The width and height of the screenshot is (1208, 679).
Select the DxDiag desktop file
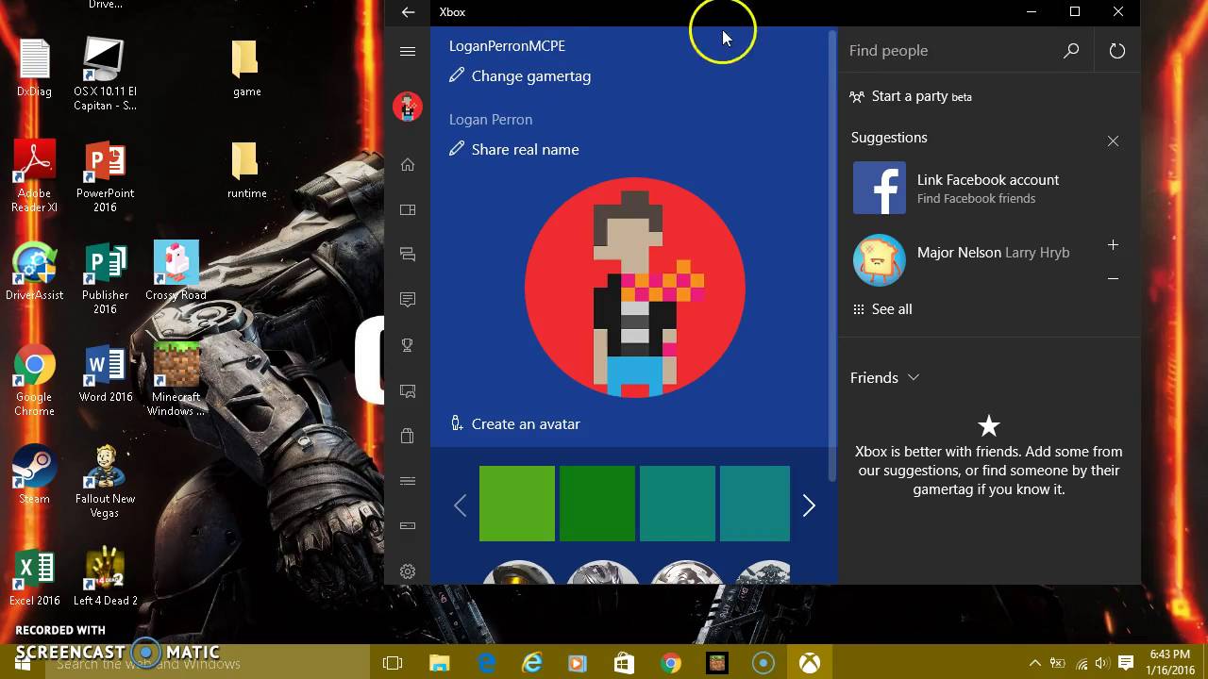coord(35,69)
